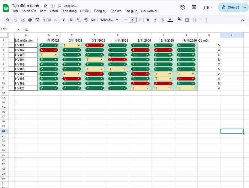Viewport: 249px width, 188px height.
Task: Collapse the menus with chevron up
Action: click(x=243, y=20)
